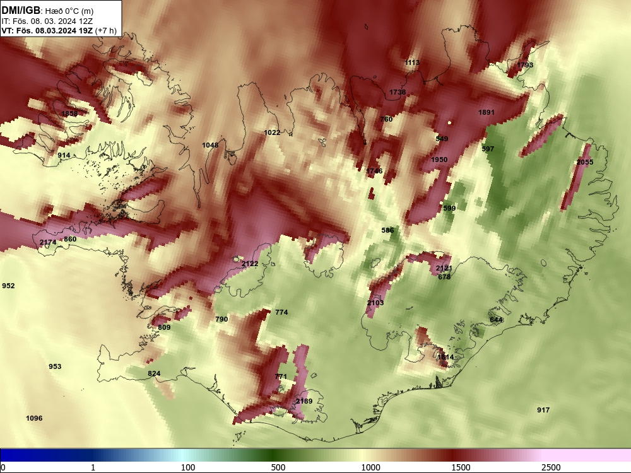631x473 pixels.
Task: Click the 1500 tick on color scale
Action: tap(461, 467)
